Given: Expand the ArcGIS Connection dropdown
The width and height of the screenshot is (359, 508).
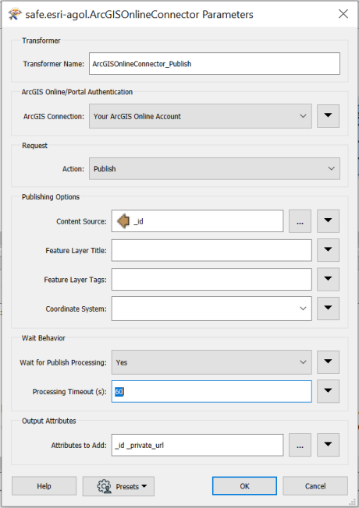Looking at the screenshot, I should click(x=201, y=116).
